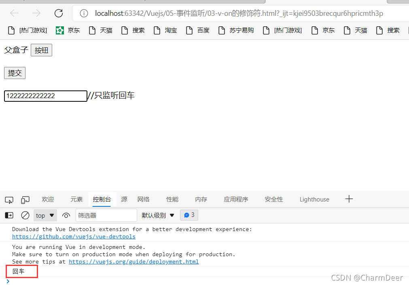Click the 提交 submit button
This screenshot has width=409, height=285.
tap(15, 73)
